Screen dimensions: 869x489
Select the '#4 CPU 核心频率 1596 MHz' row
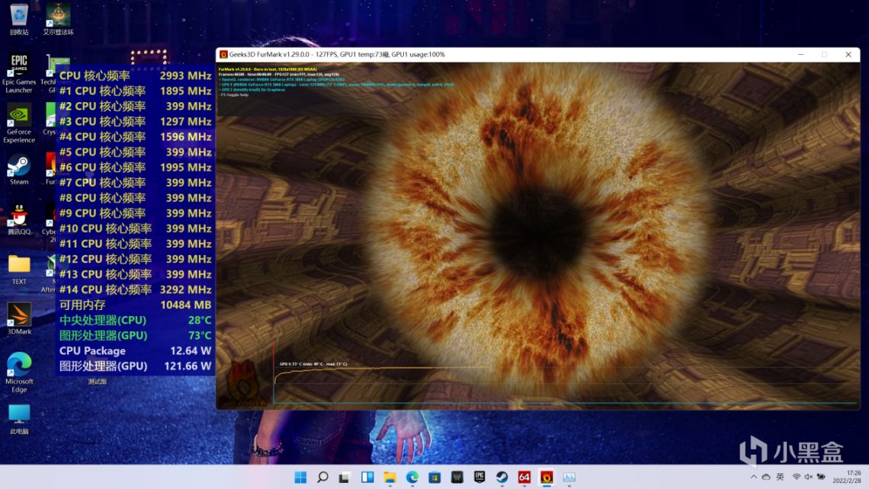tap(135, 137)
